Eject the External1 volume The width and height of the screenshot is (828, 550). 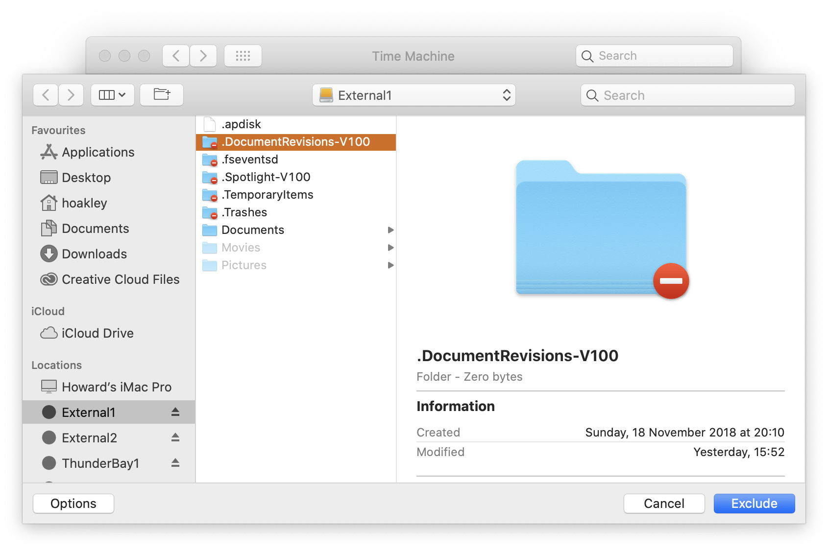pos(175,412)
